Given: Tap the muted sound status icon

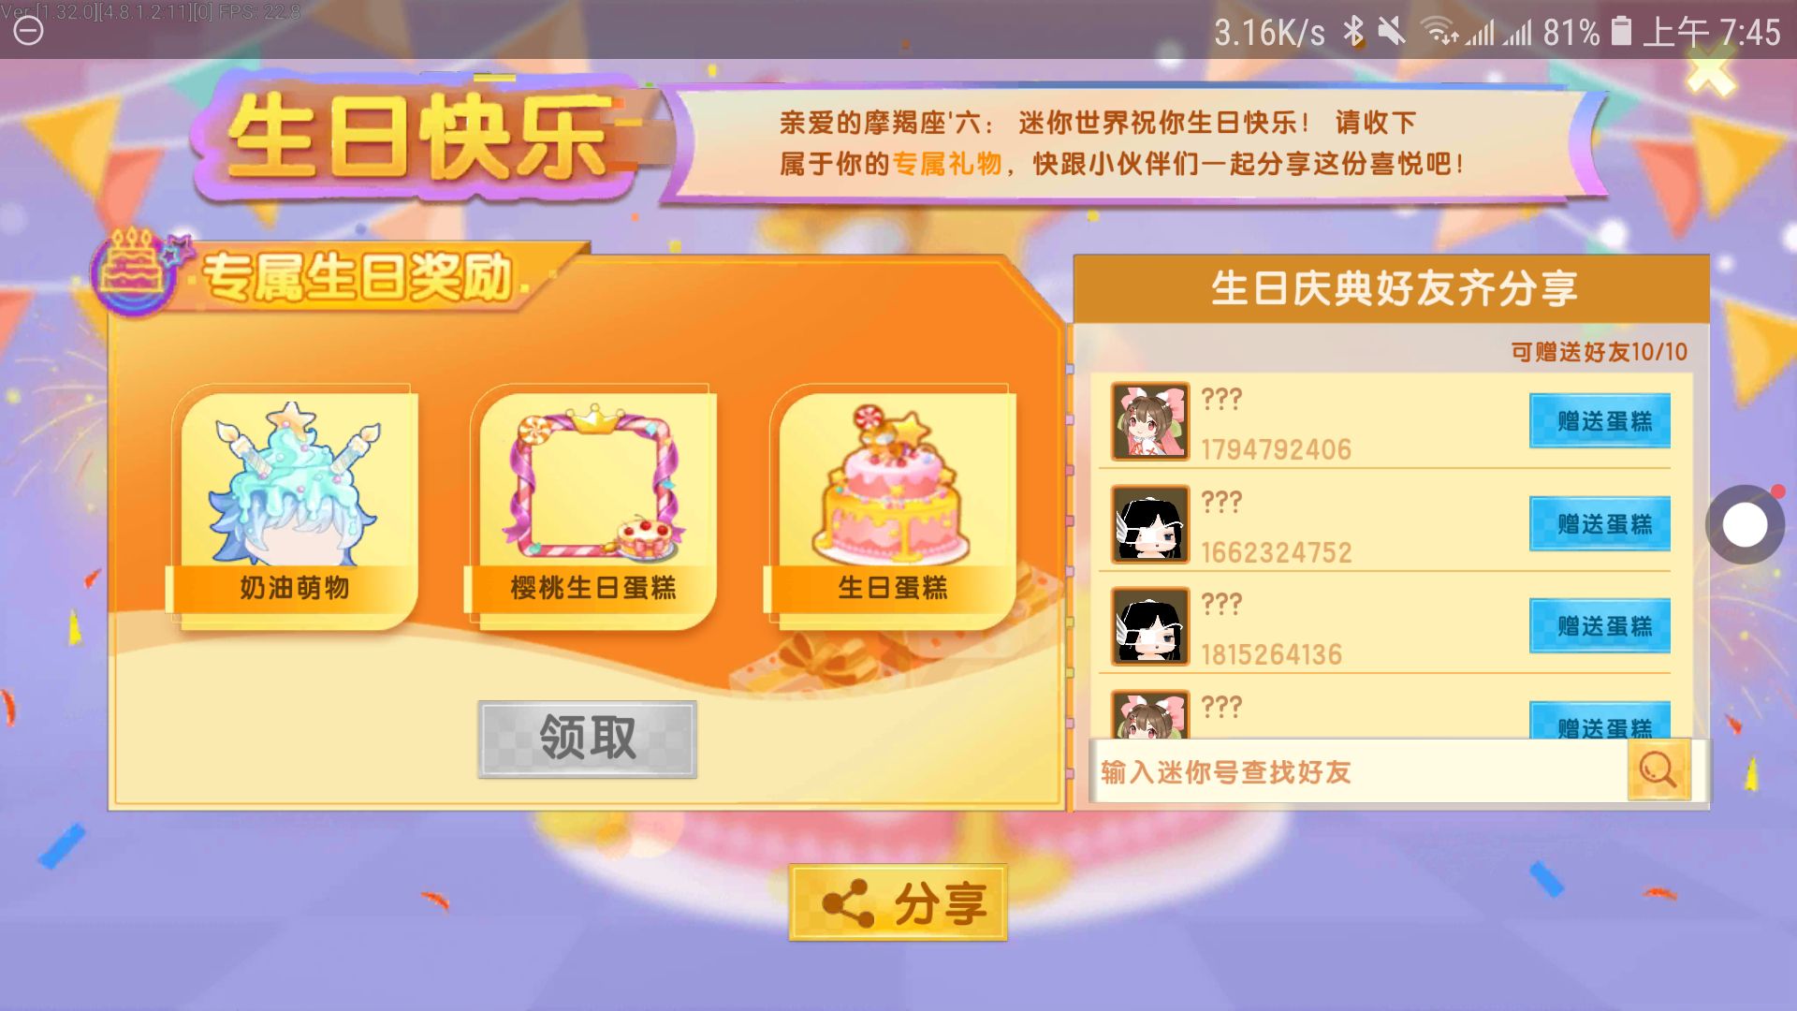Looking at the screenshot, I should [1391, 32].
